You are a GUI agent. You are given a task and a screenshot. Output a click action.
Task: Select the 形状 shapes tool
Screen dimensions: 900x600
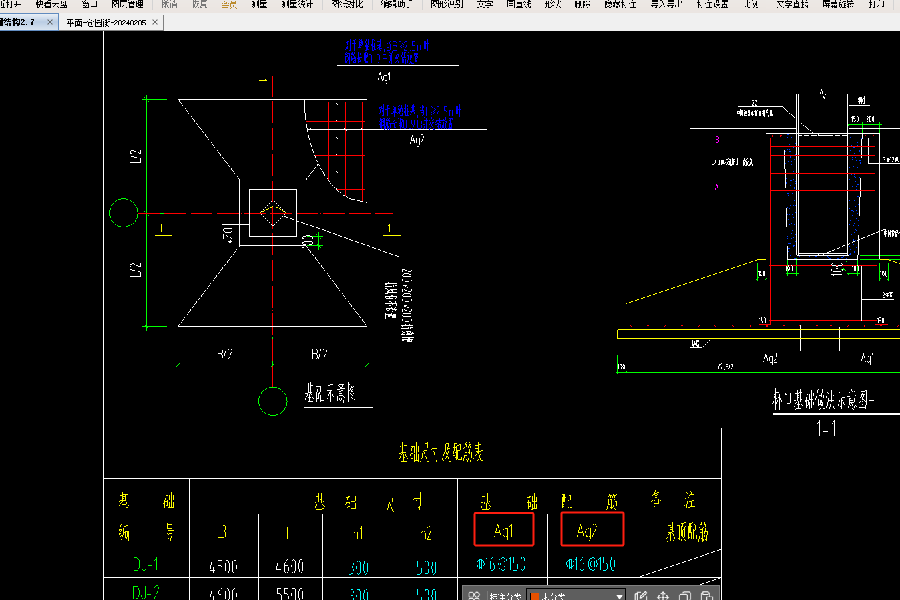[x=553, y=4]
